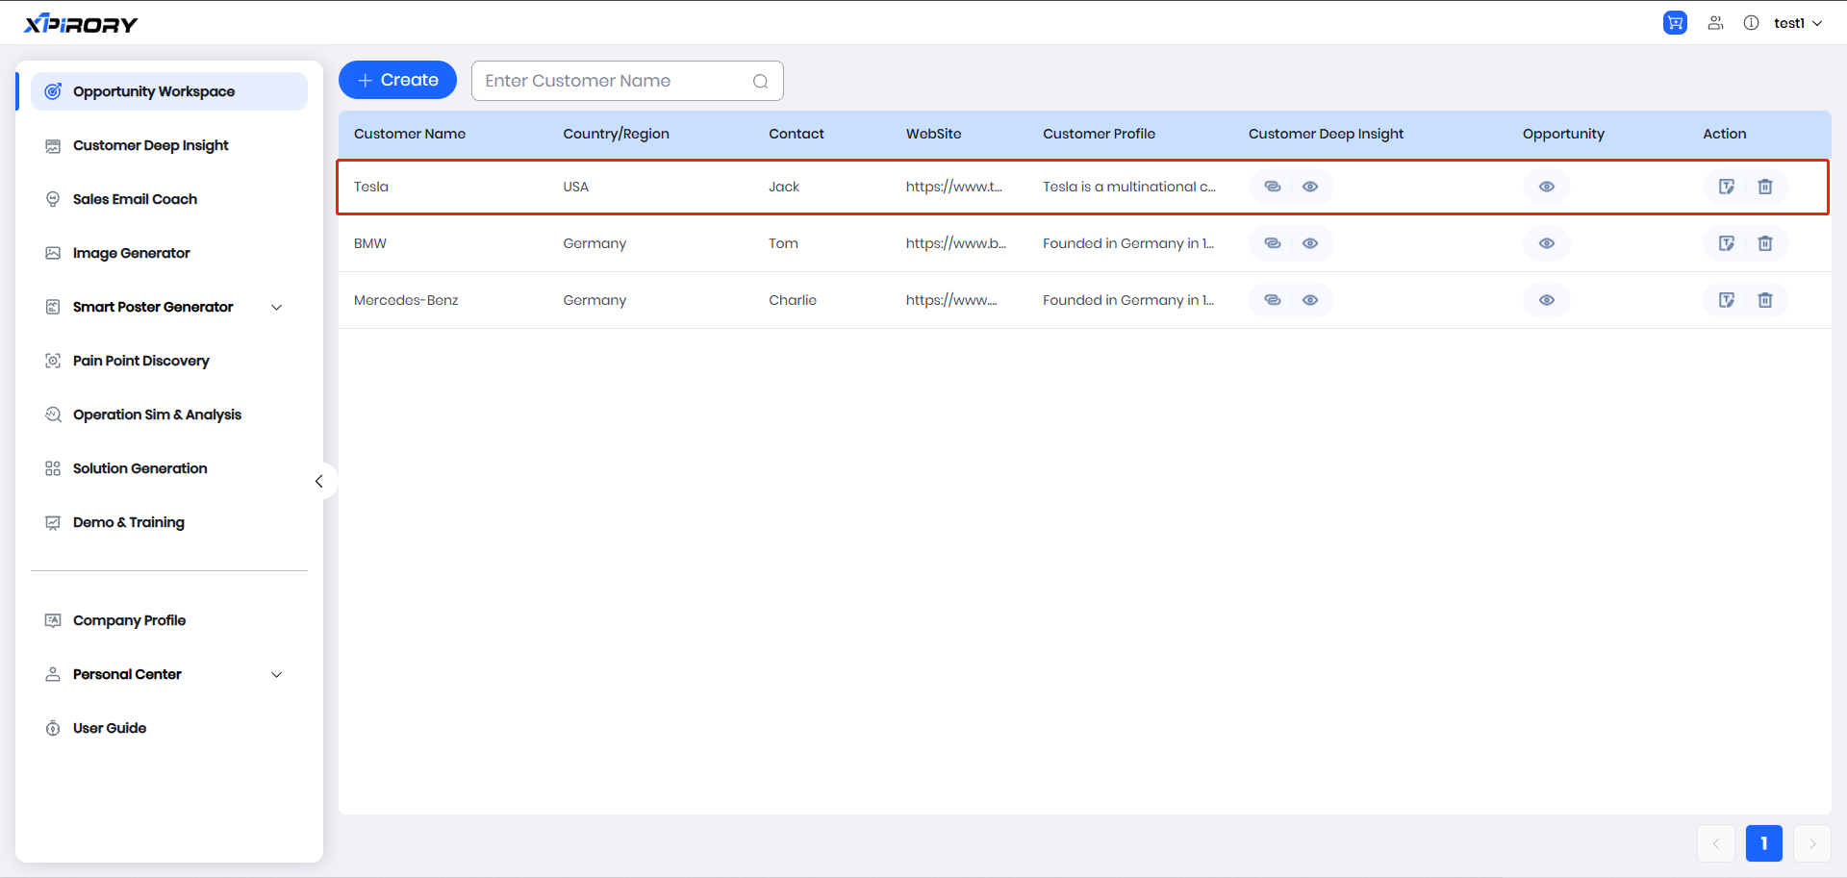The image size is (1847, 878).
Task: View Tesla's opportunity with eye icon
Action: coord(1546,187)
